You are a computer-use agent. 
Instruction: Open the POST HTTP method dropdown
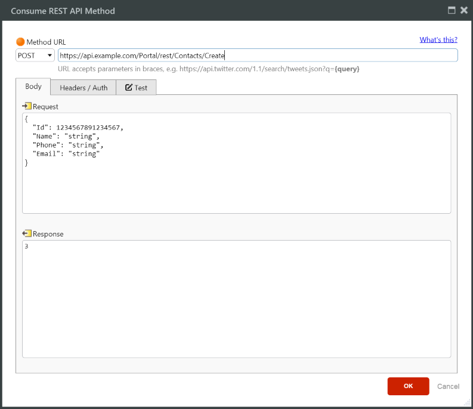coord(35,56)
